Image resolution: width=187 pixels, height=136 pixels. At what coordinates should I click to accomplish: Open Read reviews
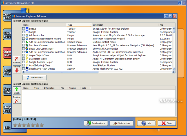96,123
